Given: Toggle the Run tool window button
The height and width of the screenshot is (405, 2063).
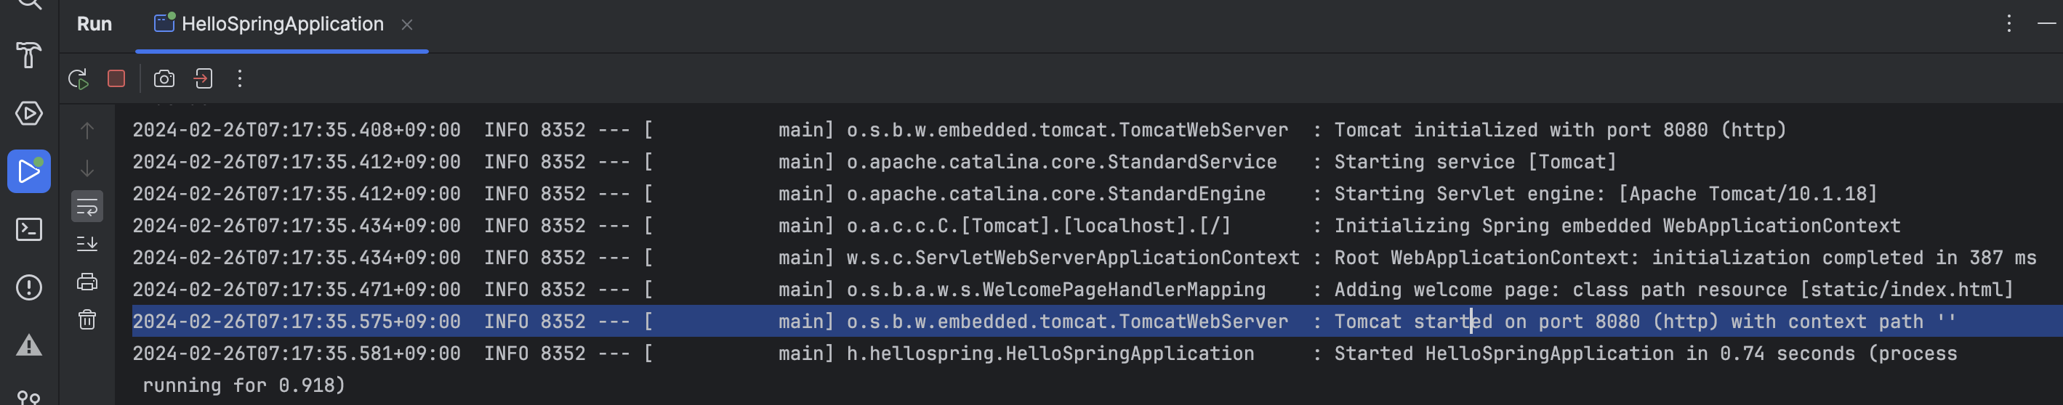Looking at the screenshot, I should (29, 171).
